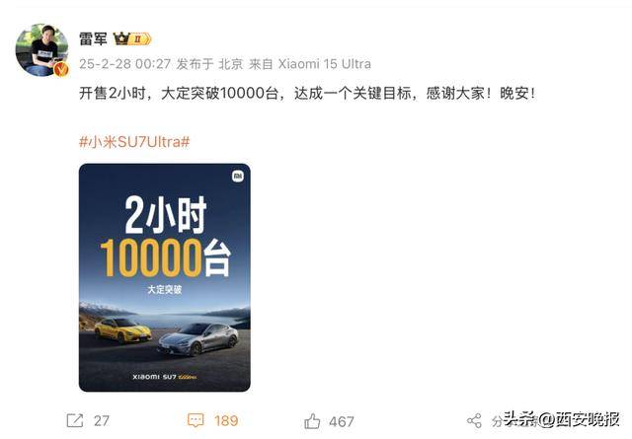632x439 pixels.
Task: Click the share nodes icon
Action: [x=474, y=421]
